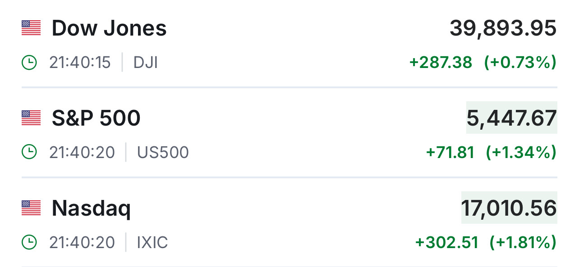
Task: Click the US flag beside Nasdaq
Action: tap(31, 208)
